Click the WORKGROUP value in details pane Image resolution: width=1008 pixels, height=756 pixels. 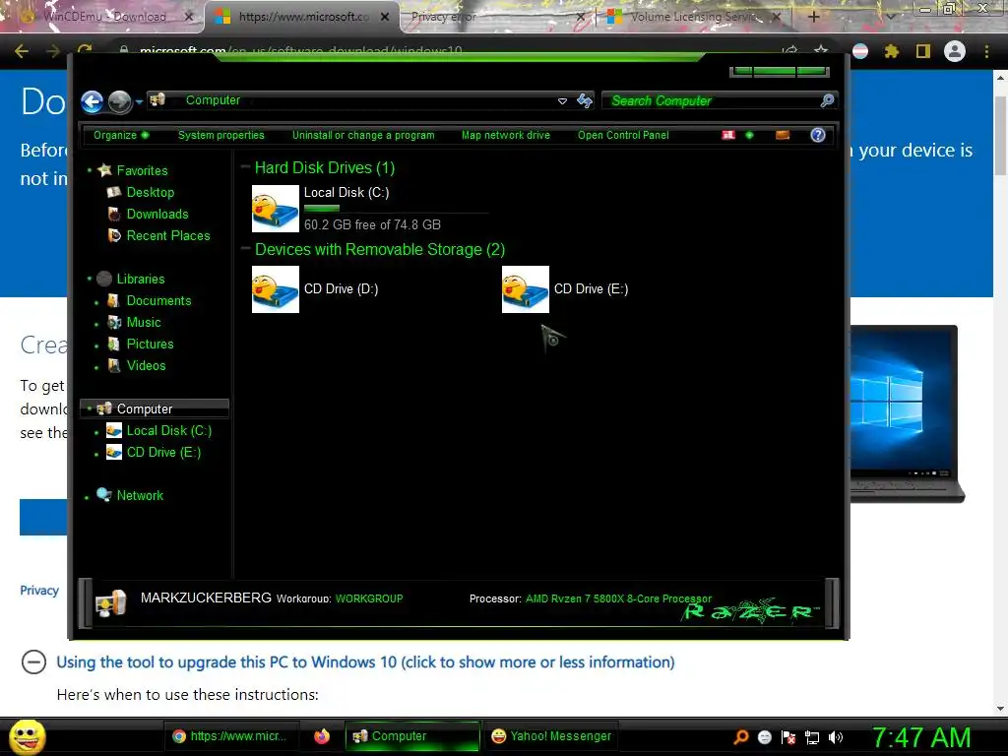369,598
